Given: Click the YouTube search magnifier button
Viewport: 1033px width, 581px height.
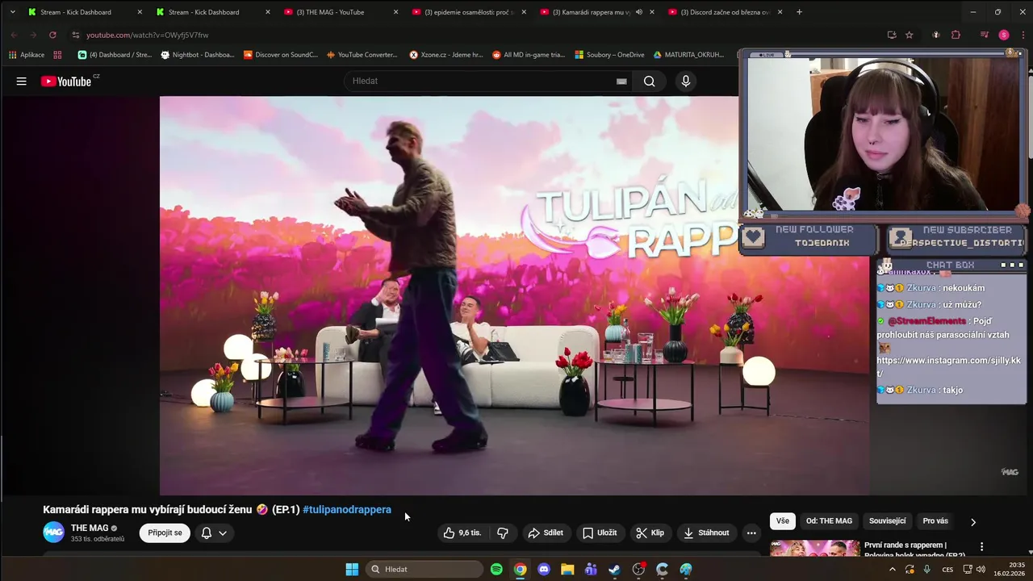Looking at the screenshot, I should 649,81.
